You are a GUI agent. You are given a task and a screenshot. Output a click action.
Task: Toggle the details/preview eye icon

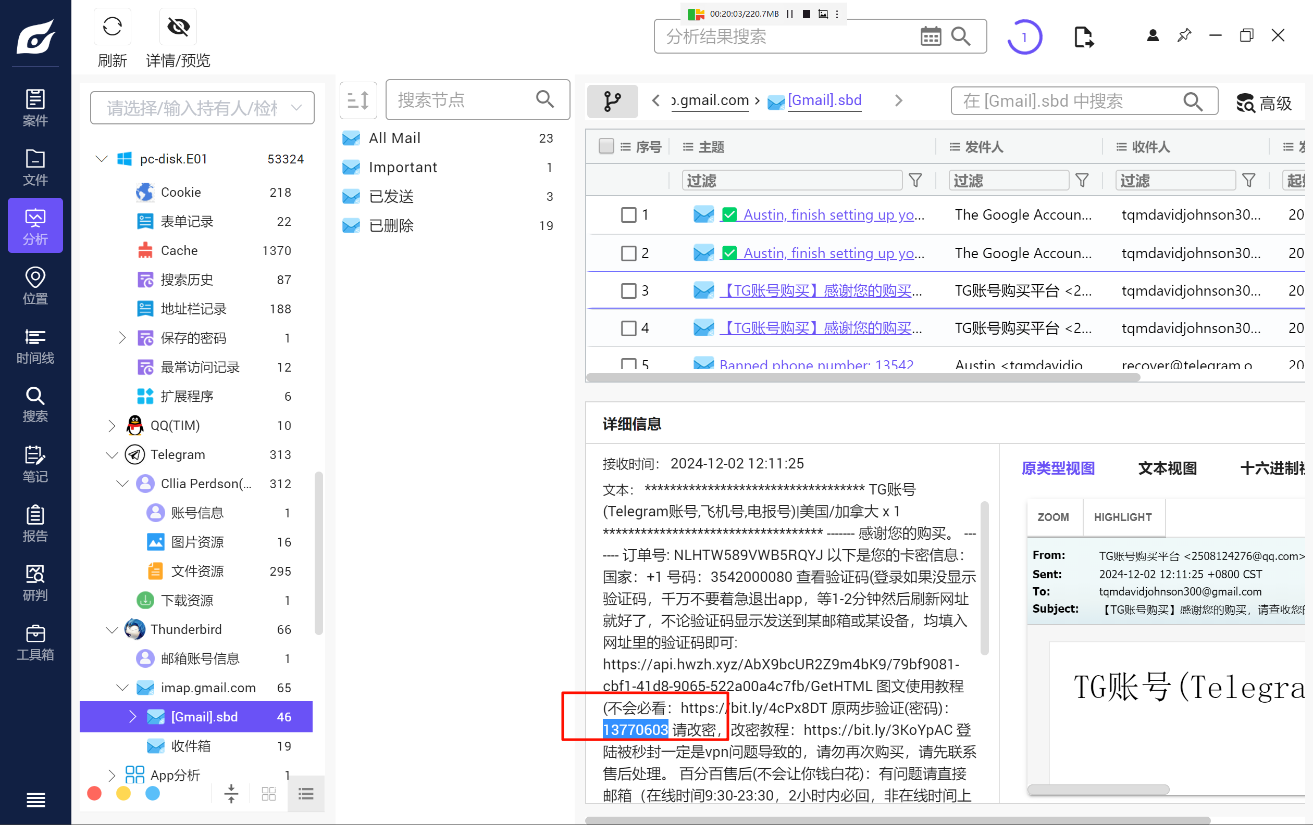tap(178, 27)
